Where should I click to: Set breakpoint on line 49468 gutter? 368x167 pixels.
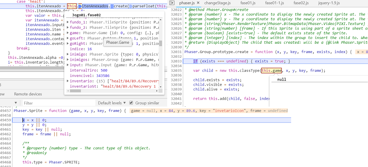pyautogui.click(x=6, y=162)
